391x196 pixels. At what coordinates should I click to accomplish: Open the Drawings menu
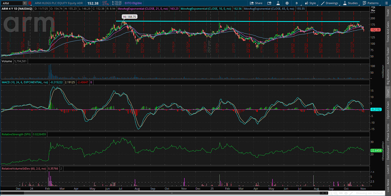click(x=330, y=3)
